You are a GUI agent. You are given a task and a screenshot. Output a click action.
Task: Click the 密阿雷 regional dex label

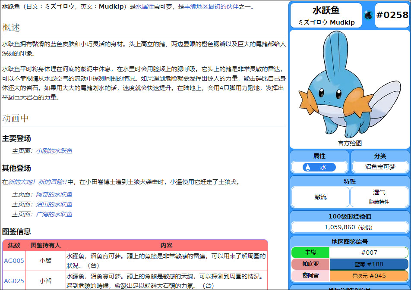pyautogui.click(x=310, y=276)
